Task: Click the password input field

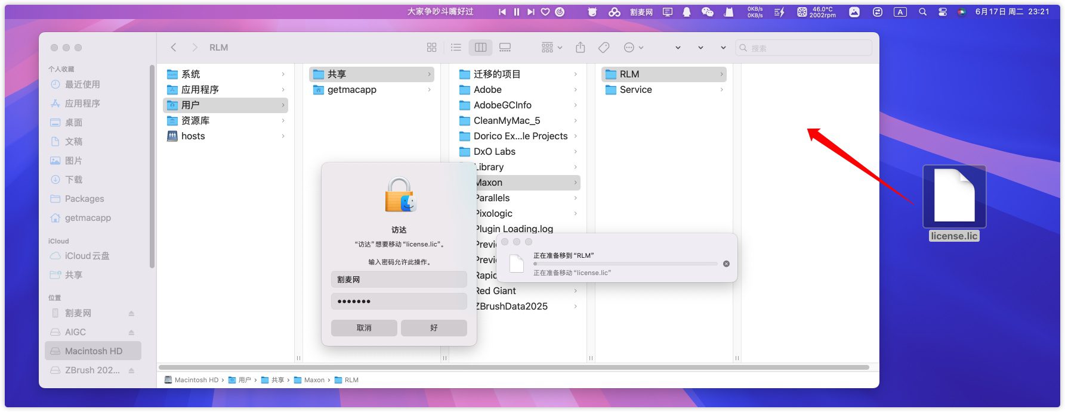Action: click(399, 301)
